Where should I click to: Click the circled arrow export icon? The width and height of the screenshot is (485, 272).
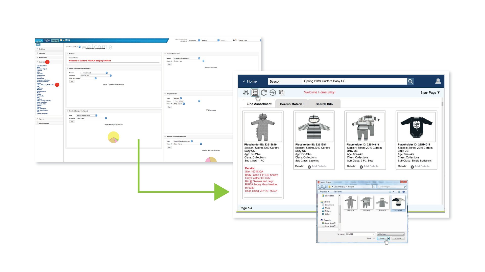(x=273, y=93)
